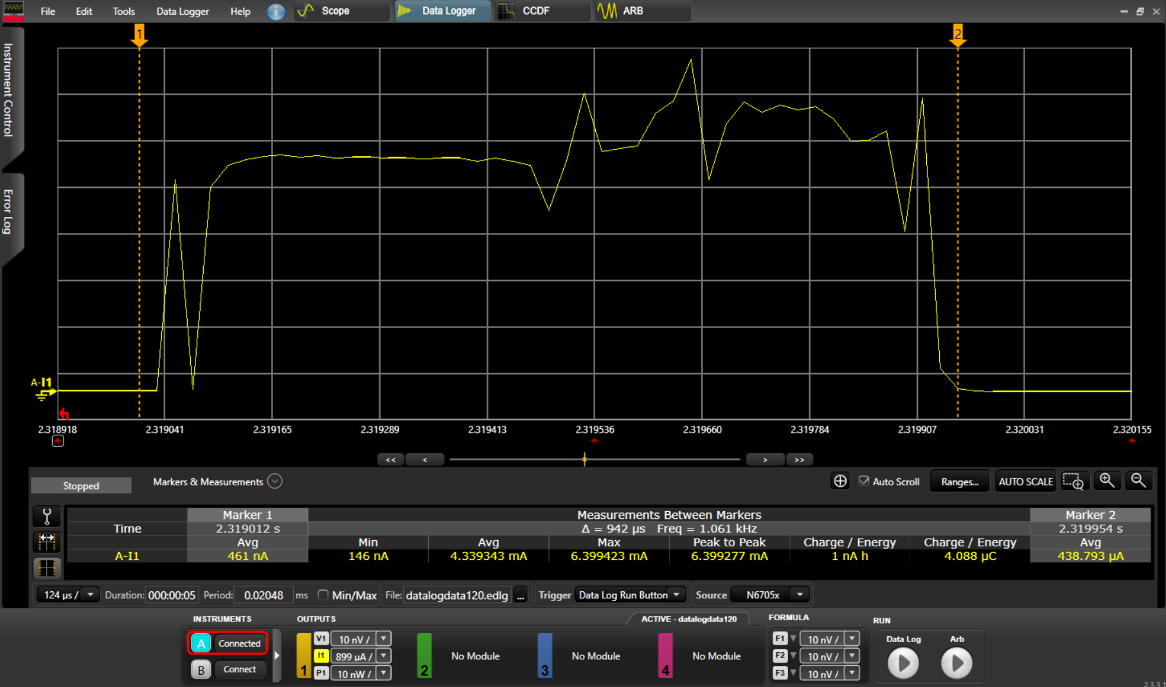The image size is (1166, 687).
Task: Switch to the Scope tab
Action: coord(343,11)
